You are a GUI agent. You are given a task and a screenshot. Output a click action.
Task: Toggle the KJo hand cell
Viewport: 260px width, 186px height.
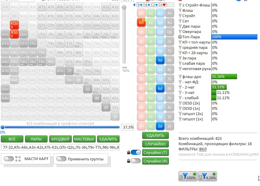14,34
